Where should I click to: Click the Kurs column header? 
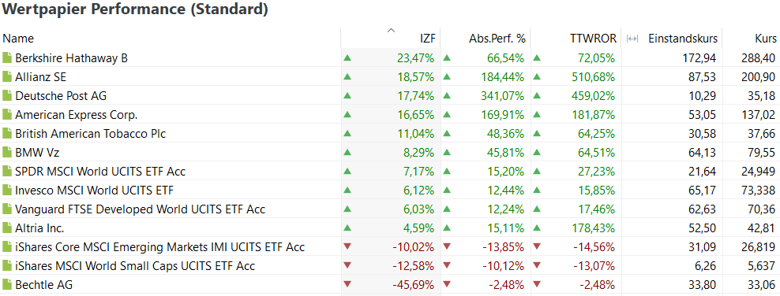765,39
